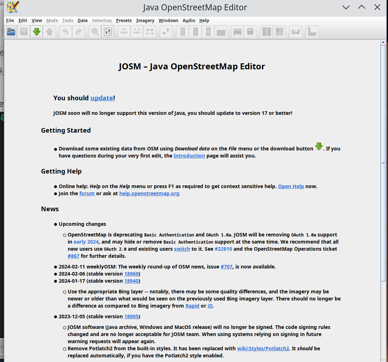Open the Preferences sliders icon

tap(108, 32)
